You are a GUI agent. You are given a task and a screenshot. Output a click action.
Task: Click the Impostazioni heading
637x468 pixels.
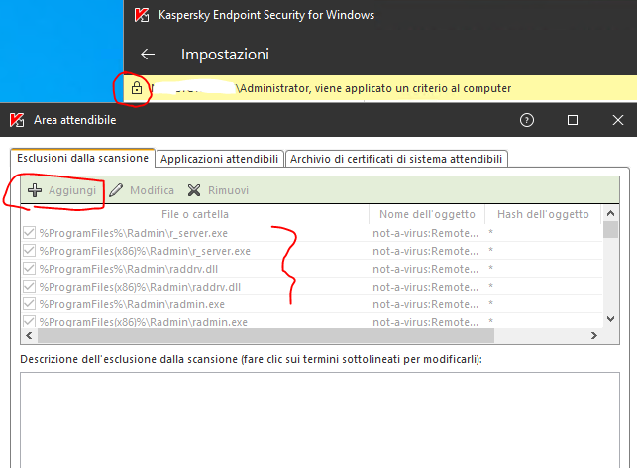click(225, 55)
